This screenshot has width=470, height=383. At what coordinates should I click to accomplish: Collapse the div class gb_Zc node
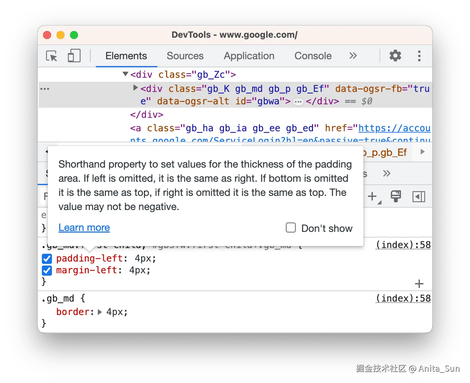coord(125,74)
